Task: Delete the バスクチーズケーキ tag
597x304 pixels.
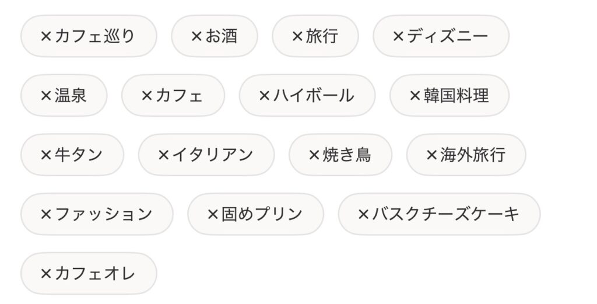Action: [x=363, y=214]
